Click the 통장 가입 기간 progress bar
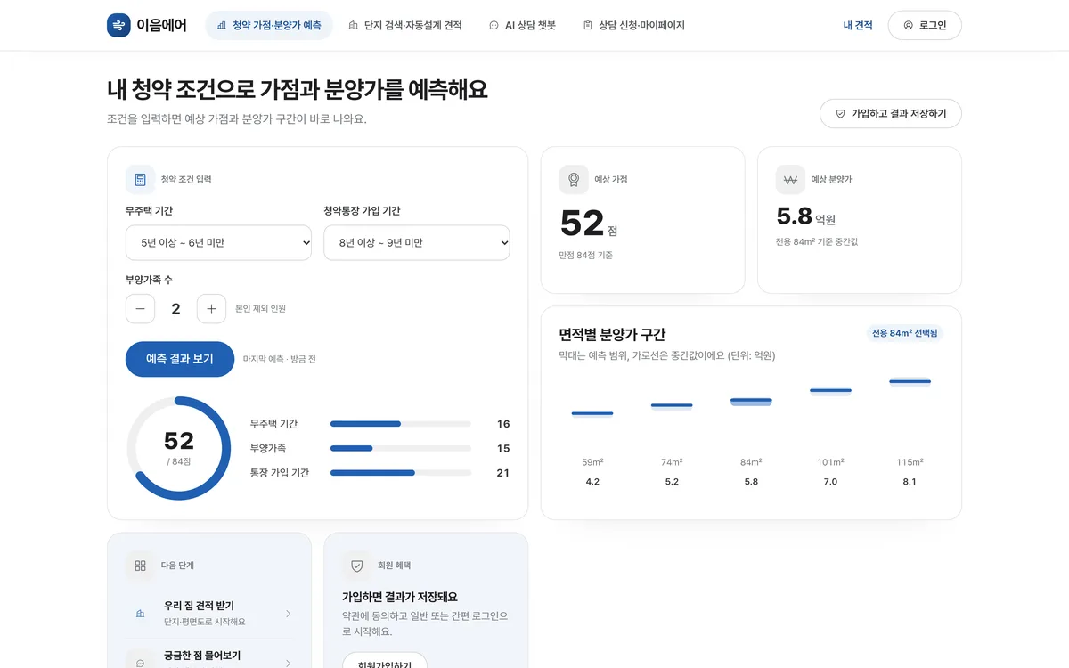 pyautogui.click(x=401, y=473)
